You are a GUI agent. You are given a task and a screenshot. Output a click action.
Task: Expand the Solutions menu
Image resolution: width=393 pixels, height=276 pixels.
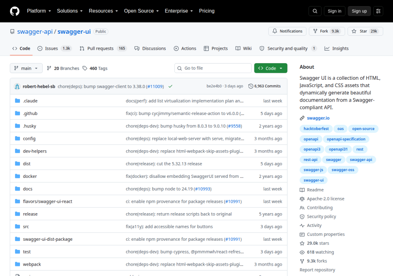70,11
